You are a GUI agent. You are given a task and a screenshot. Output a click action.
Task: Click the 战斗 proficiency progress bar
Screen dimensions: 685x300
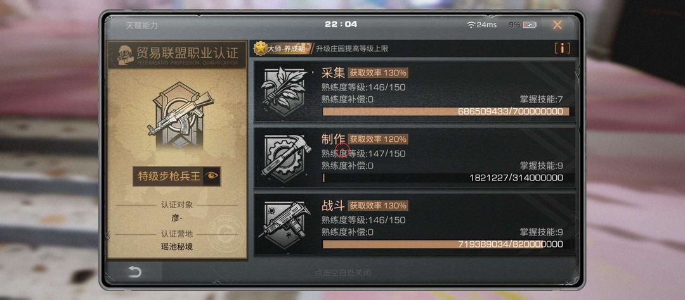tap(446, 244)
